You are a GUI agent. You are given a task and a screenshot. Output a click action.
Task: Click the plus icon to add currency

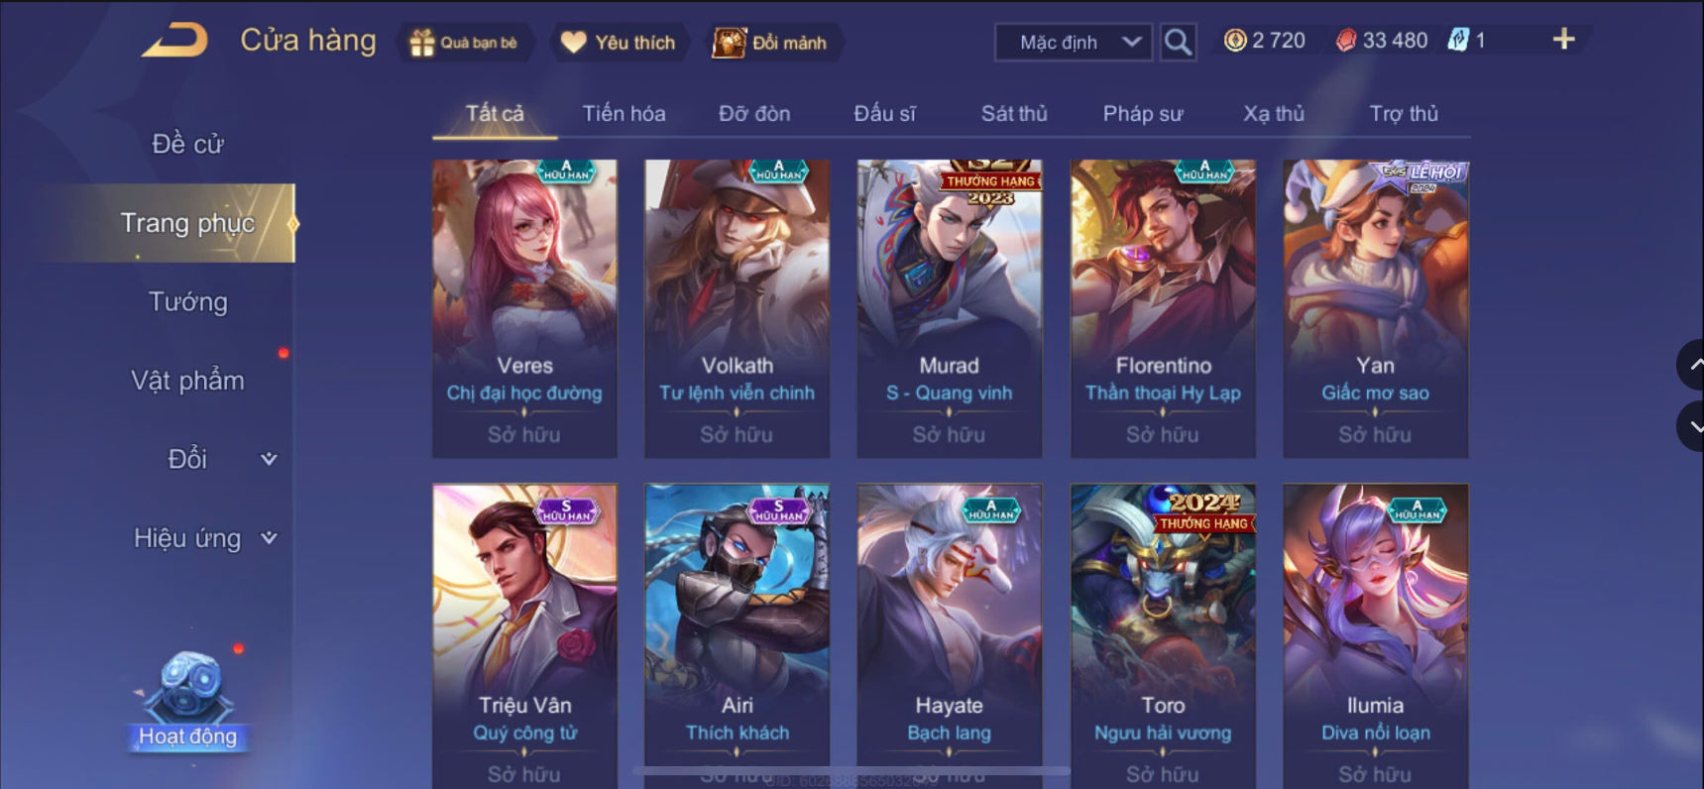click(1563, 39)
